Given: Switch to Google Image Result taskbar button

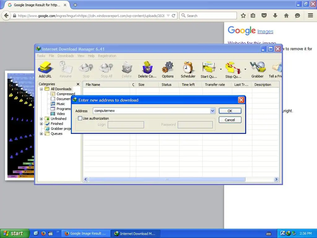Looking at the screenshot, I should tap(86, 233).
